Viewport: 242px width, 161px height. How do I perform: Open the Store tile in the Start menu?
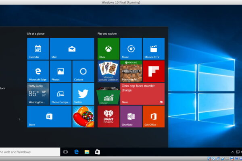49,116
